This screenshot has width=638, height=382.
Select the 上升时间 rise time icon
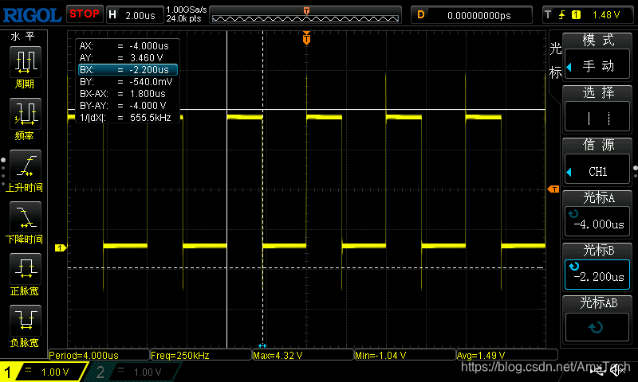(x=26, y=166)
